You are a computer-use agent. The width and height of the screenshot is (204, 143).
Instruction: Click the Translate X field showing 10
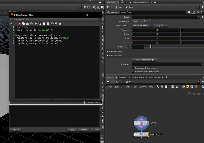pyautogui.click(x=143, y=30)
